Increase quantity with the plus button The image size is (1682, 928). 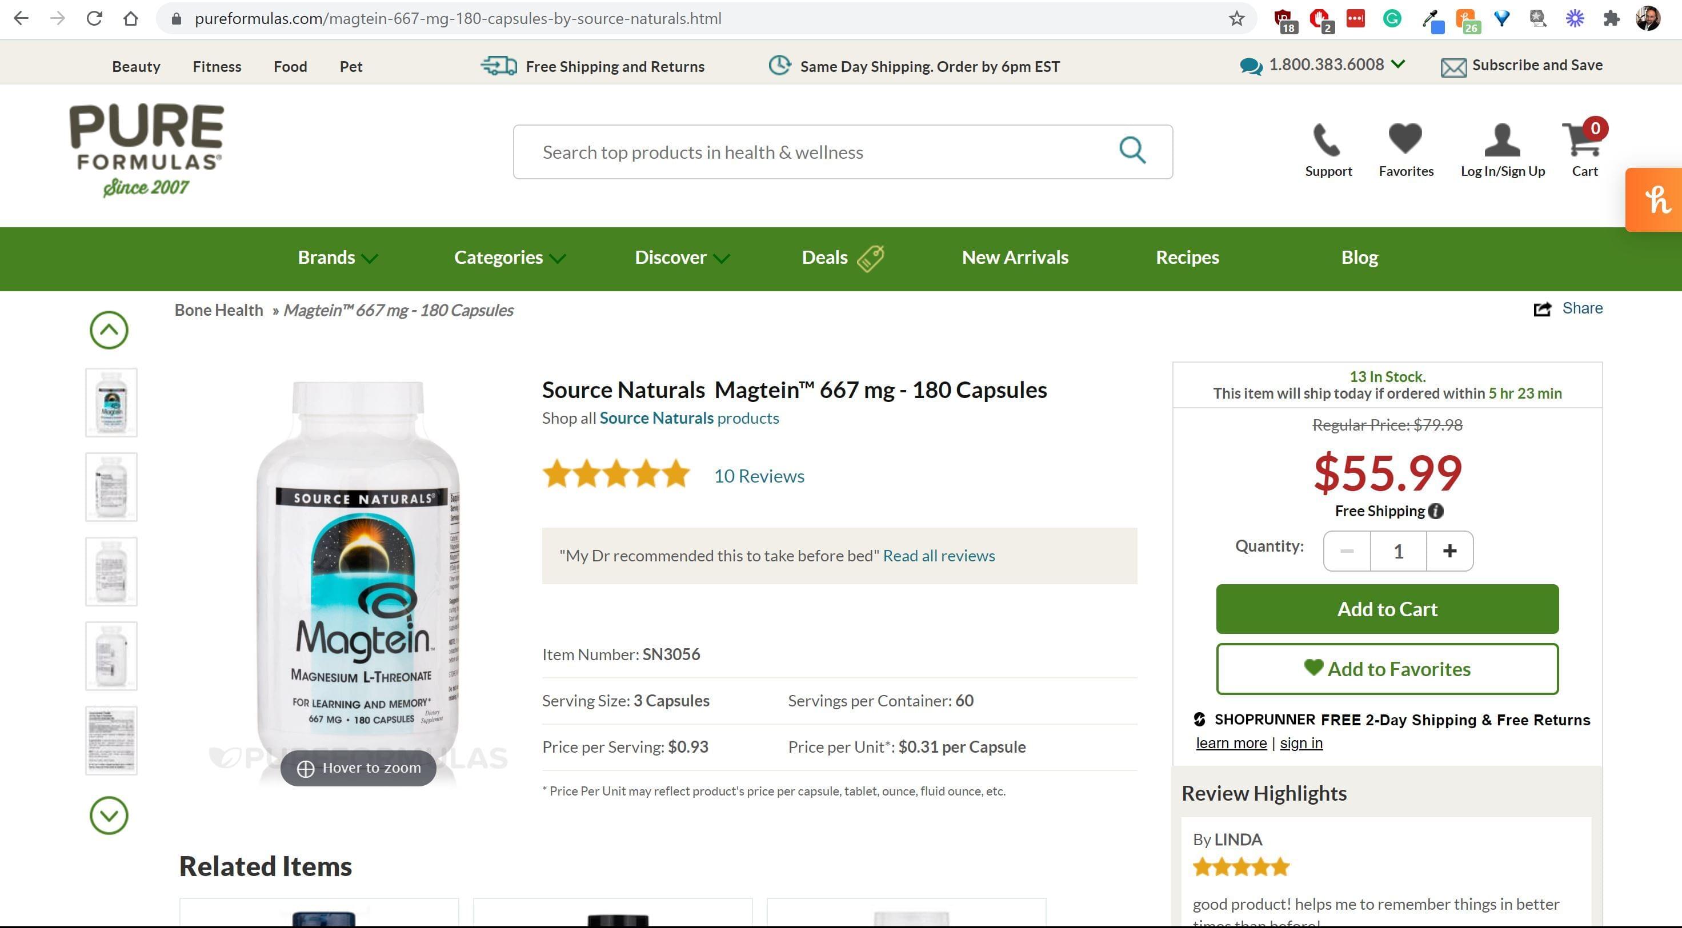coord(1449,552)
